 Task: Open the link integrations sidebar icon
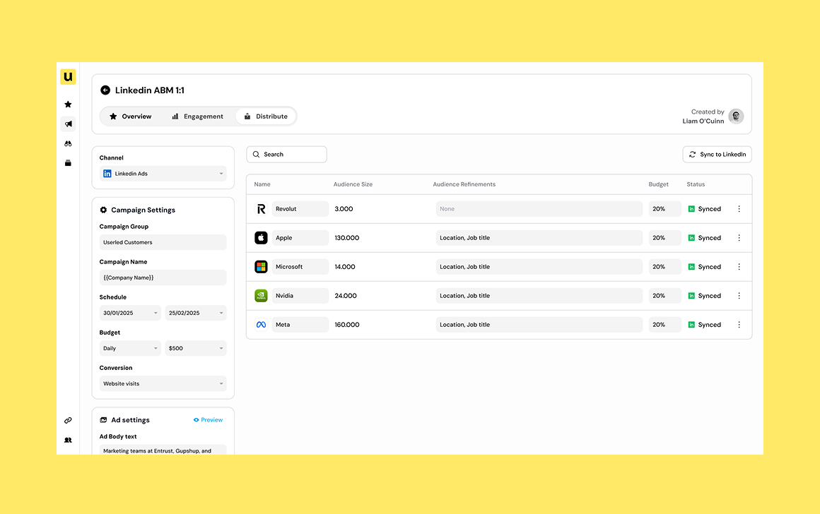pyautogui.click(x=68, y=421)
